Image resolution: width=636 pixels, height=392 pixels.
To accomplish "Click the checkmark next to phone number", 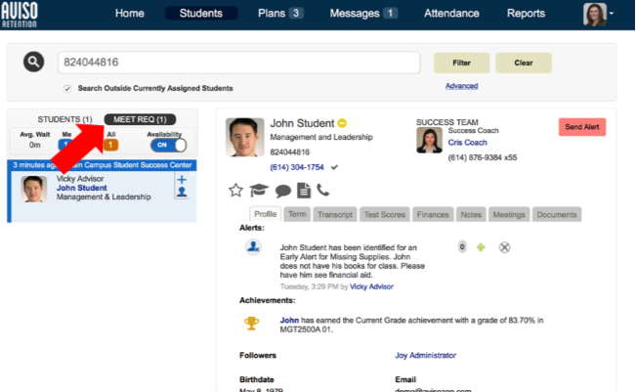I will 334,167.
